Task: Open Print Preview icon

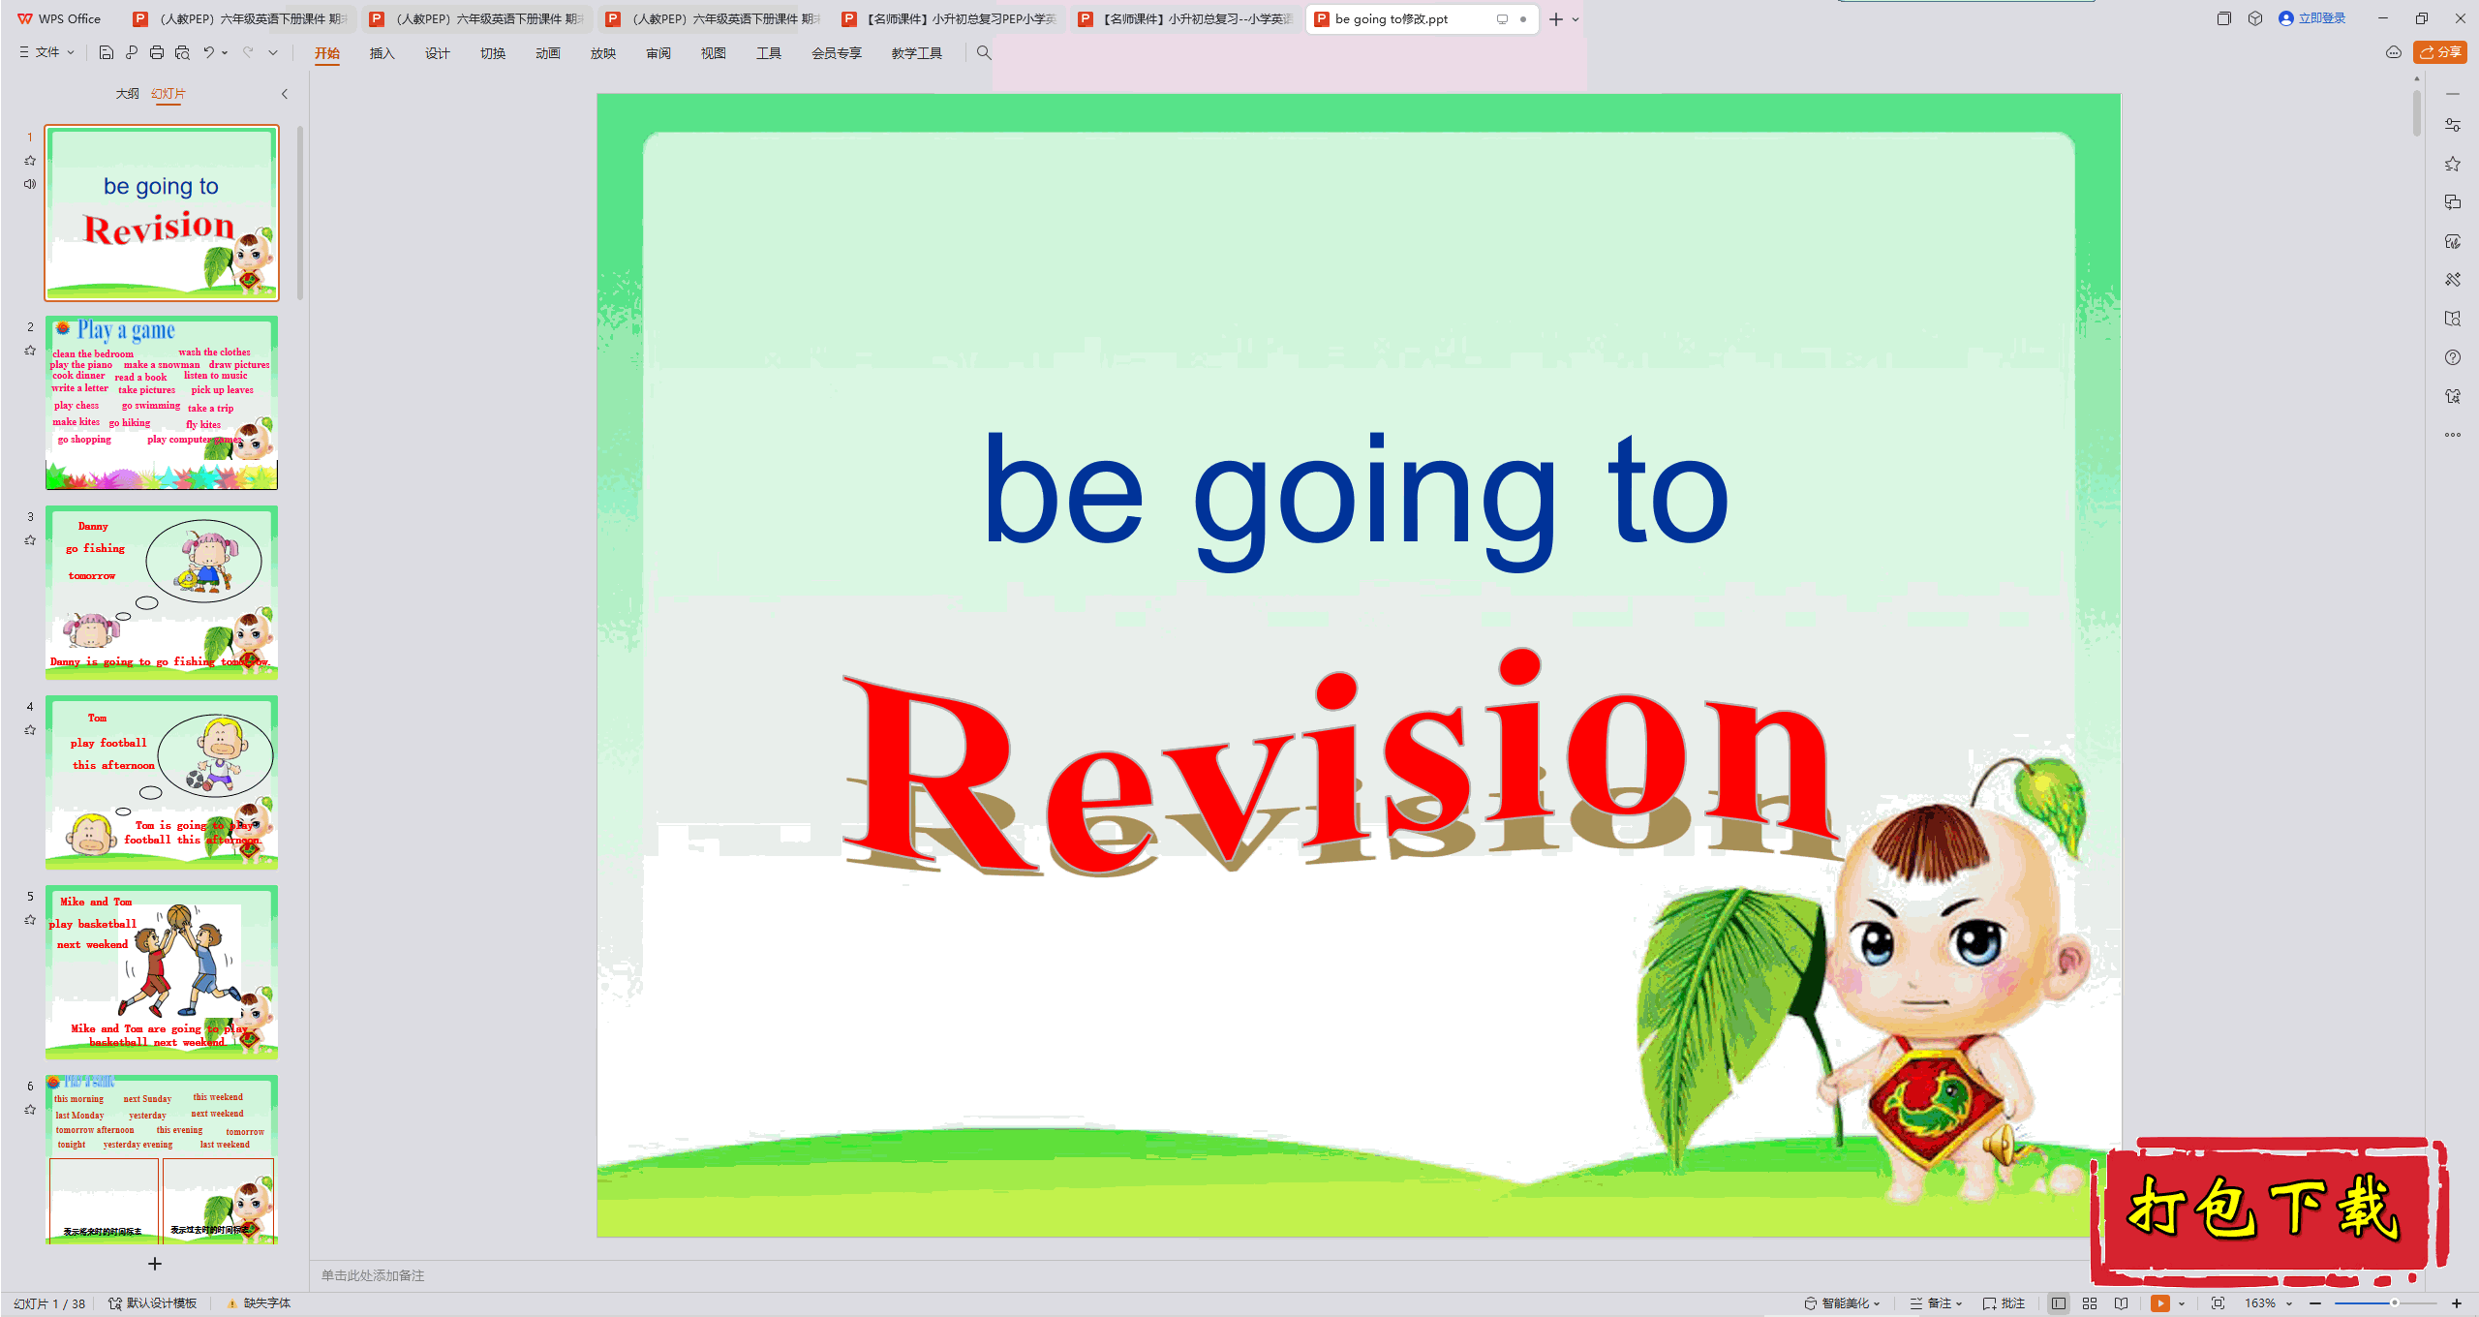Action: coord(182,52)
